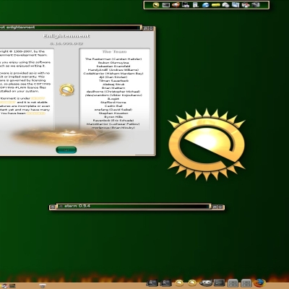The height and width of the screenshot is (289, 289).
Task: Launch GIMP from the bottom bar
Action: (206, 283)
